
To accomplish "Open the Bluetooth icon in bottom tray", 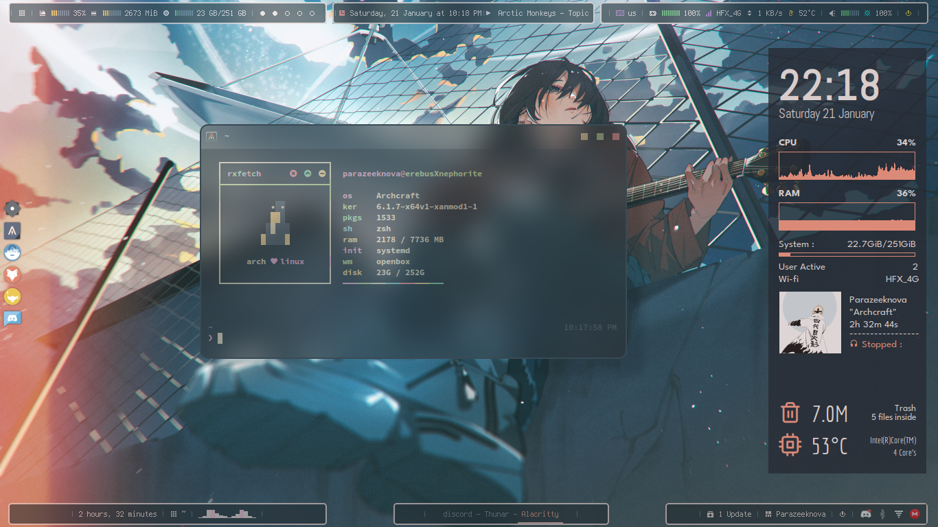I will point(883,514).
